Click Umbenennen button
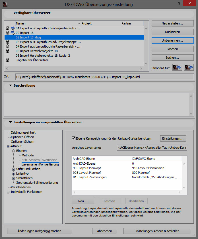Image resolution: width=198 pixels, height=239 pixels. click(172, 40)
